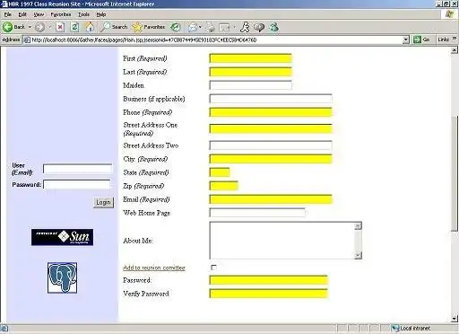This screenshot has height=334, width=459.
Task: Click the Web Home Page field
Action: coord(257,213)
